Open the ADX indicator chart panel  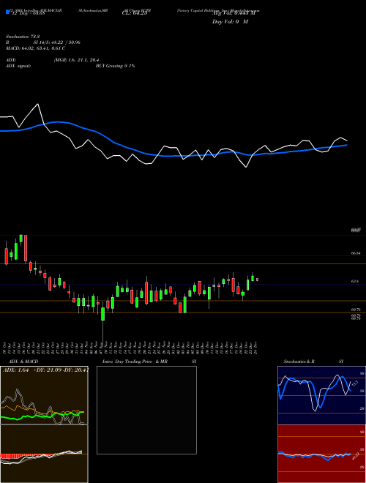point(44,395)
